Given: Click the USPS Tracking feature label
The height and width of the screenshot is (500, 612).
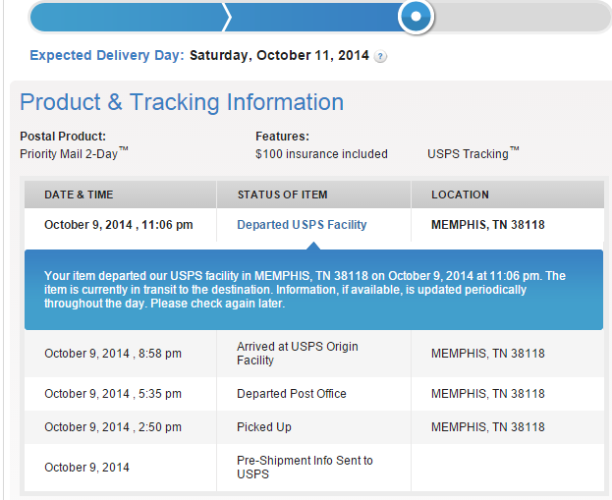Looking at the screenshot, I should pyautogui.click(x=473, y=153).
